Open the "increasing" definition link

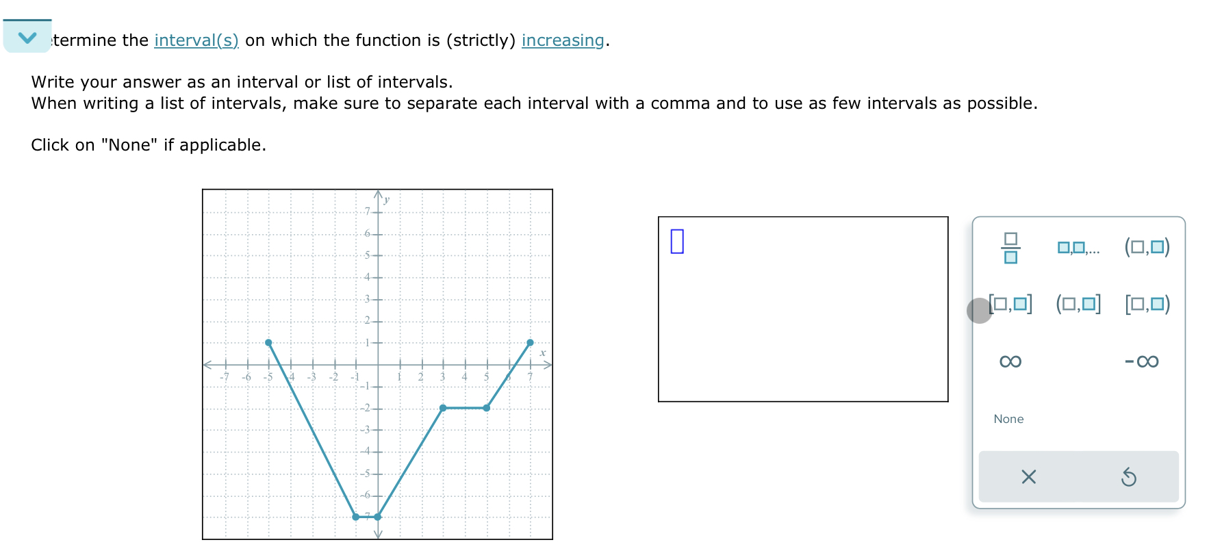coord(561,40)
